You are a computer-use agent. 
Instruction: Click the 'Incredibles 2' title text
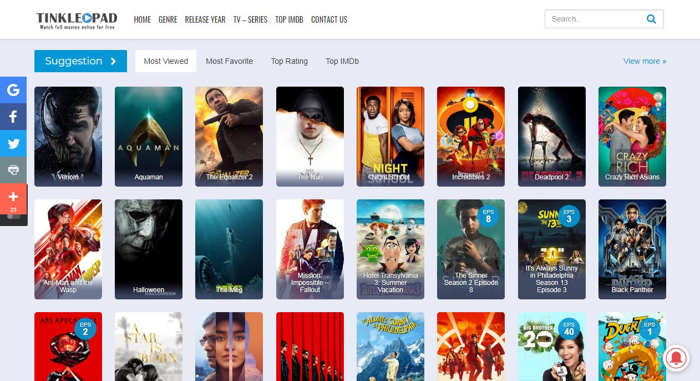(x=471, y=177)
